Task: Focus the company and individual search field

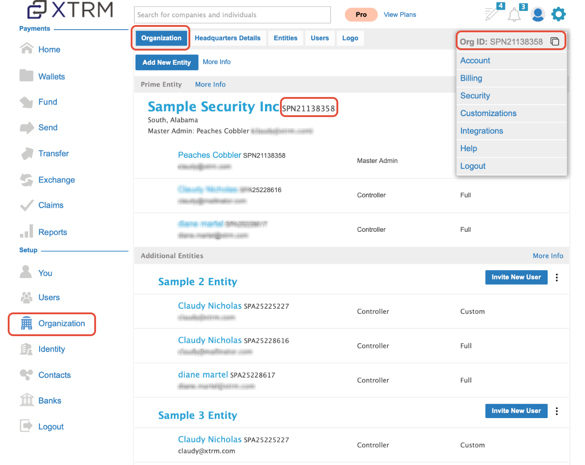Action: point(233,15)
